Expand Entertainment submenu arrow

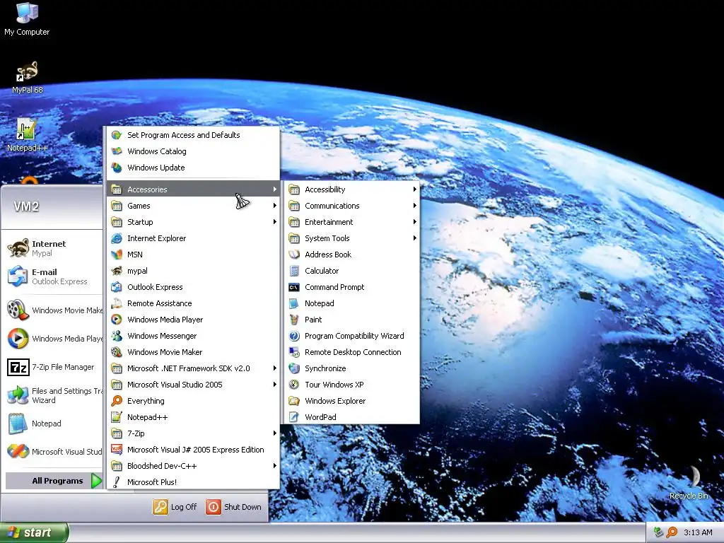tap(414, 222)
